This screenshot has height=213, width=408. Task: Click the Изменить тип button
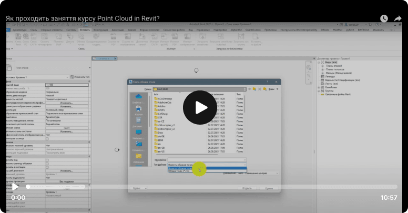(x=80, y=77)
